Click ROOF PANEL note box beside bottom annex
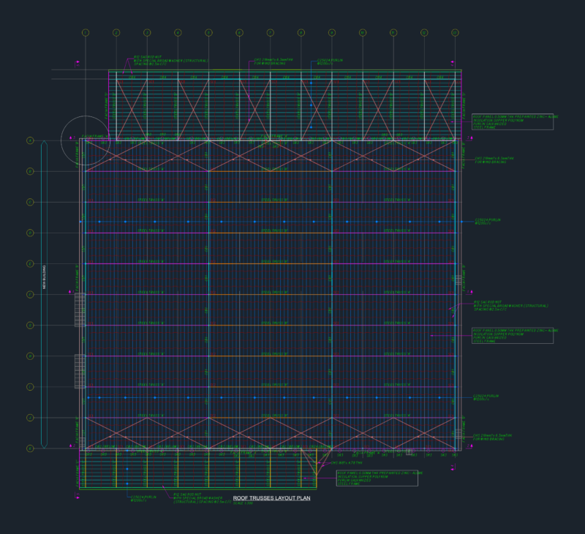Screen dimensions: 585x534 coord(377,478)
